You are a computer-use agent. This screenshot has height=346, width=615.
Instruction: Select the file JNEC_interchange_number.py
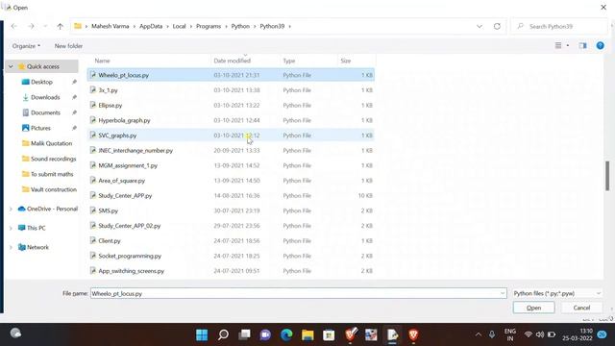231,150
